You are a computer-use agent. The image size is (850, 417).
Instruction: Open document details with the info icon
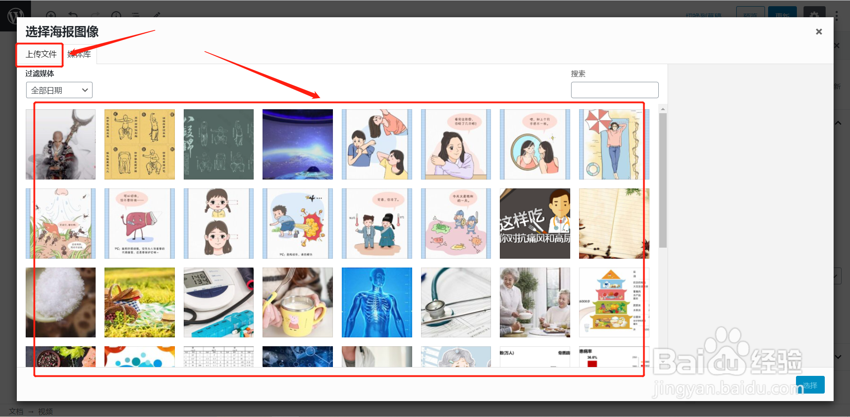116,16
